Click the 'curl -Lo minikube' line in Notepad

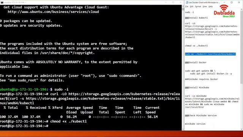(196, 96)
